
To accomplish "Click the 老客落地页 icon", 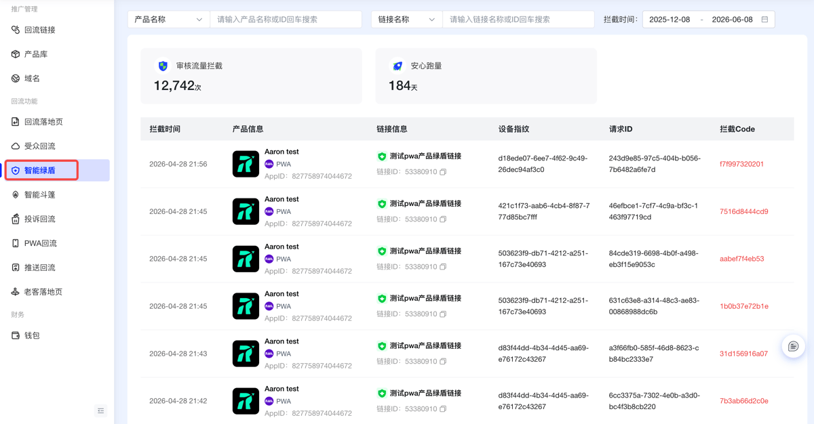I will point(16,292).
